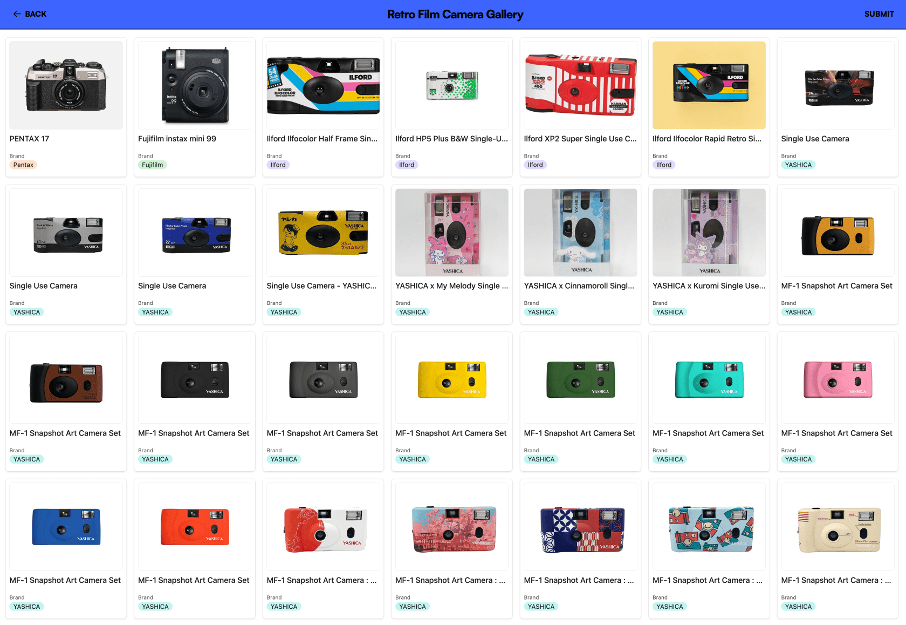Open the YASHICA x Kuromi camera photo
This screenshot has height=625, width=906.
[x=709, y=233]
